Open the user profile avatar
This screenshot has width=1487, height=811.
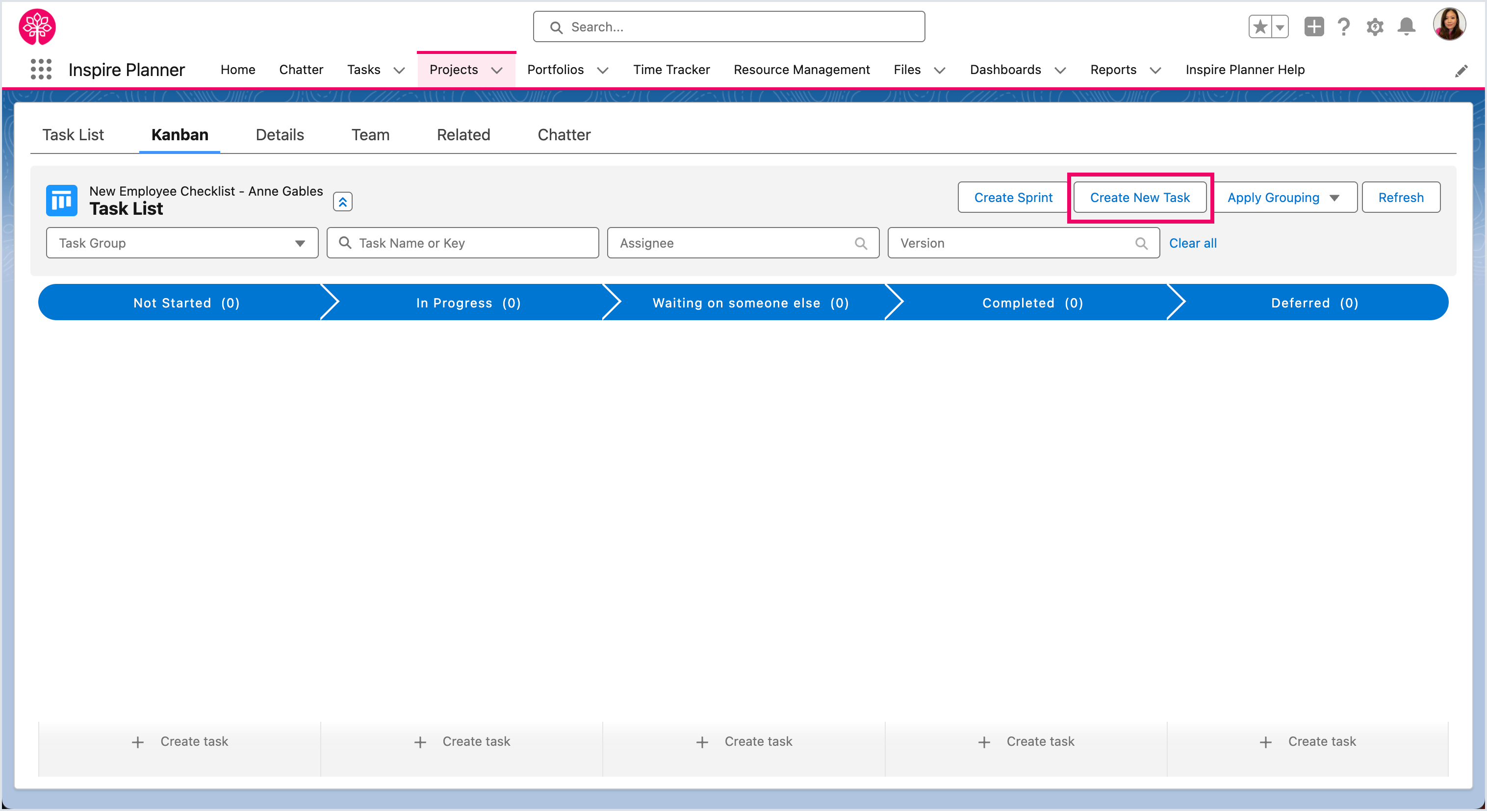(1449, 25)
